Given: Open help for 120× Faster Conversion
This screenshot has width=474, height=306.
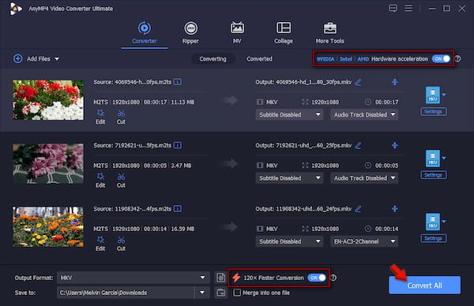Looking at the screenshot, I should 333,278.
